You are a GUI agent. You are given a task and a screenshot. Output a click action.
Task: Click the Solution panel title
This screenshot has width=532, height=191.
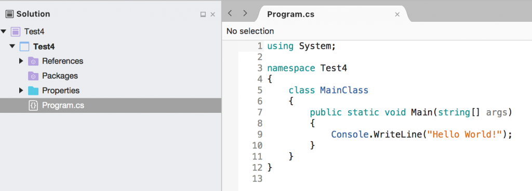(x=33, y=14)
